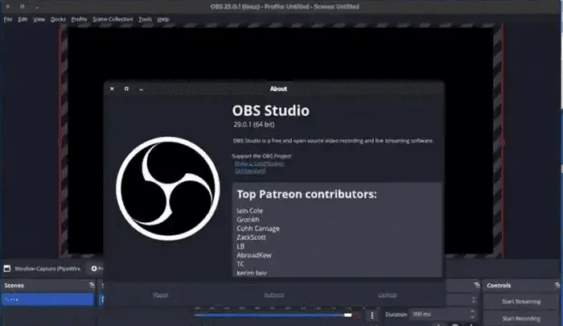Select contributor name Iain Cole

249,211
